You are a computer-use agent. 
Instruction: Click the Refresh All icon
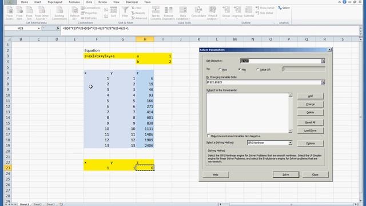(75, 13)
